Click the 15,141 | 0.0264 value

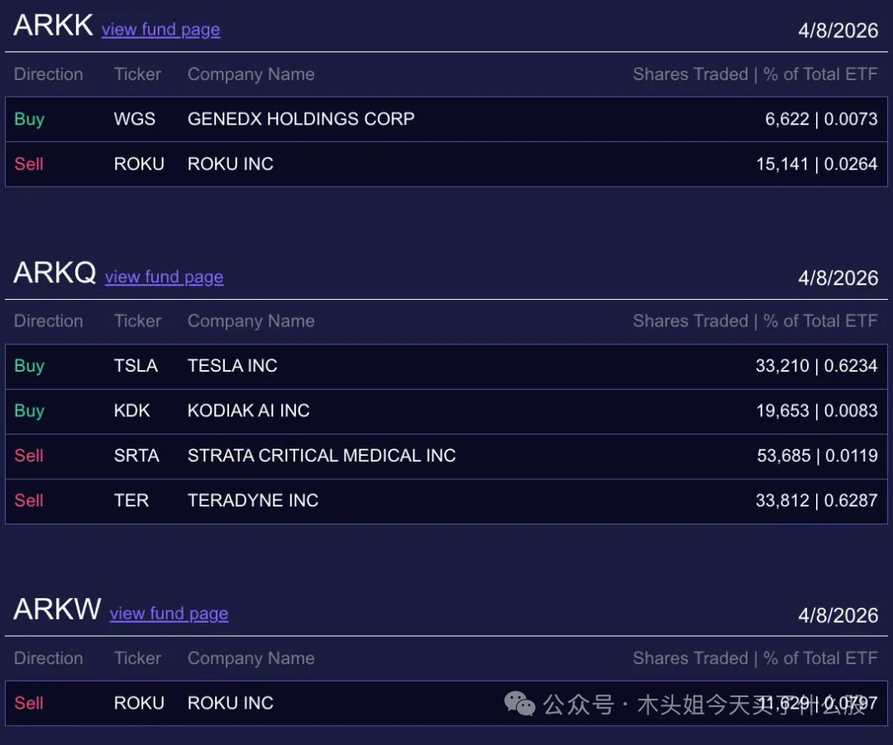pos(817,164)
